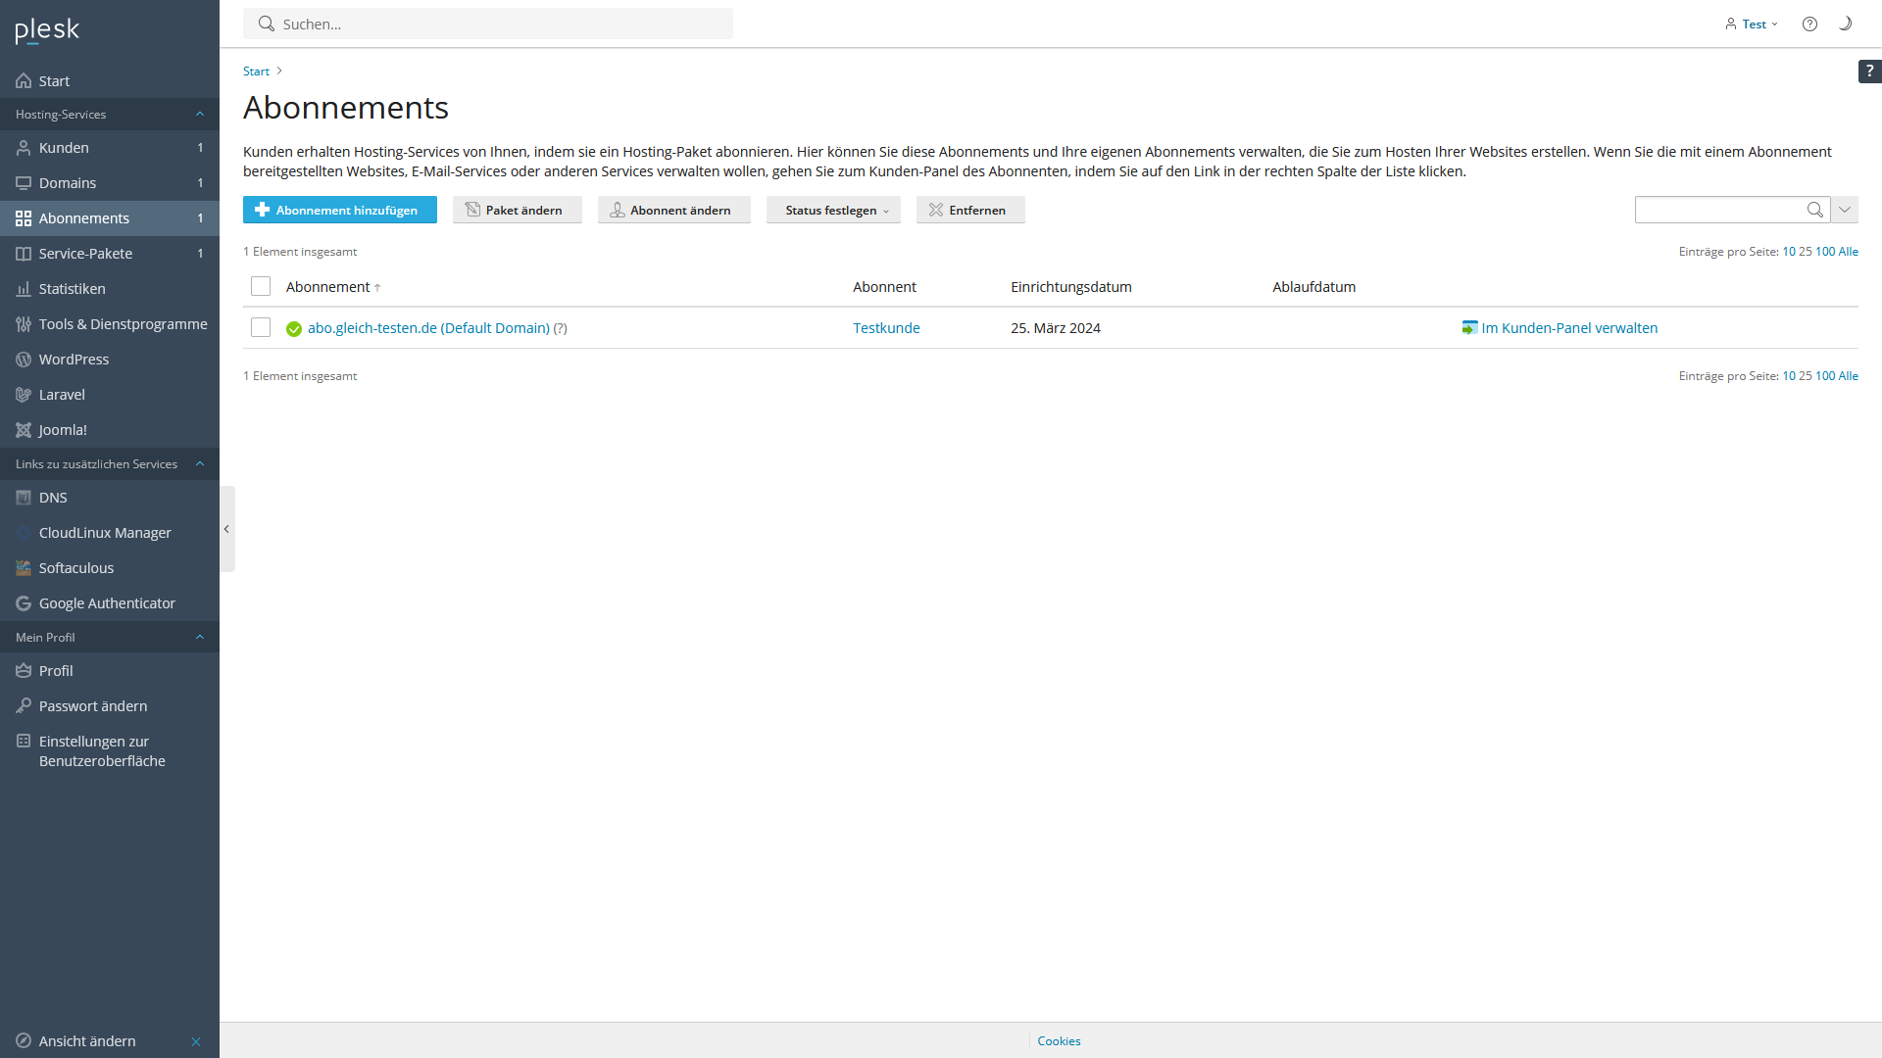Open Softaculous from sidebar
The image size is (1882, 1058).
coord(75,568)
